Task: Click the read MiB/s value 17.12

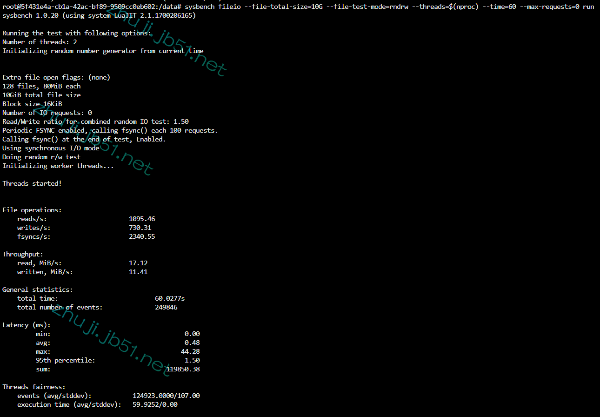Action: 138,263
